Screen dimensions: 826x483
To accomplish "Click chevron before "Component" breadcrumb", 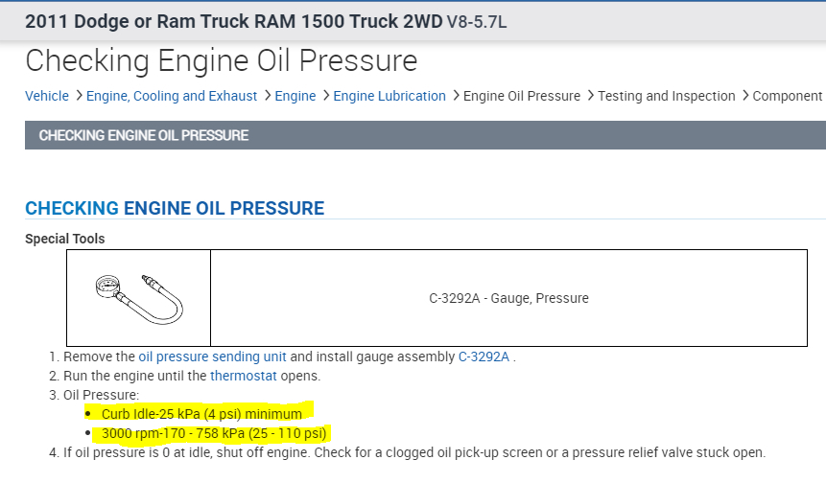I will (x=744, y=96).
